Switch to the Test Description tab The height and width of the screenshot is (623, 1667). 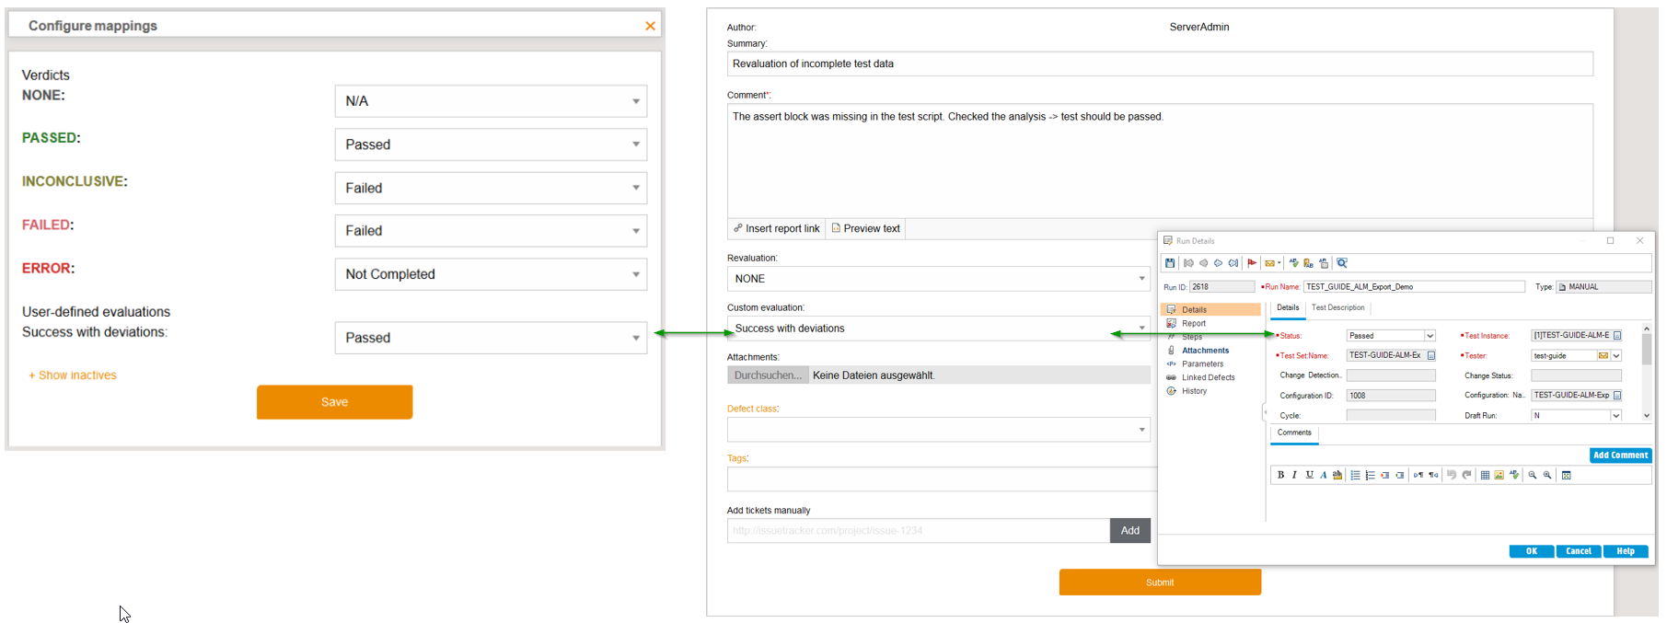(x=1337, y=307)
